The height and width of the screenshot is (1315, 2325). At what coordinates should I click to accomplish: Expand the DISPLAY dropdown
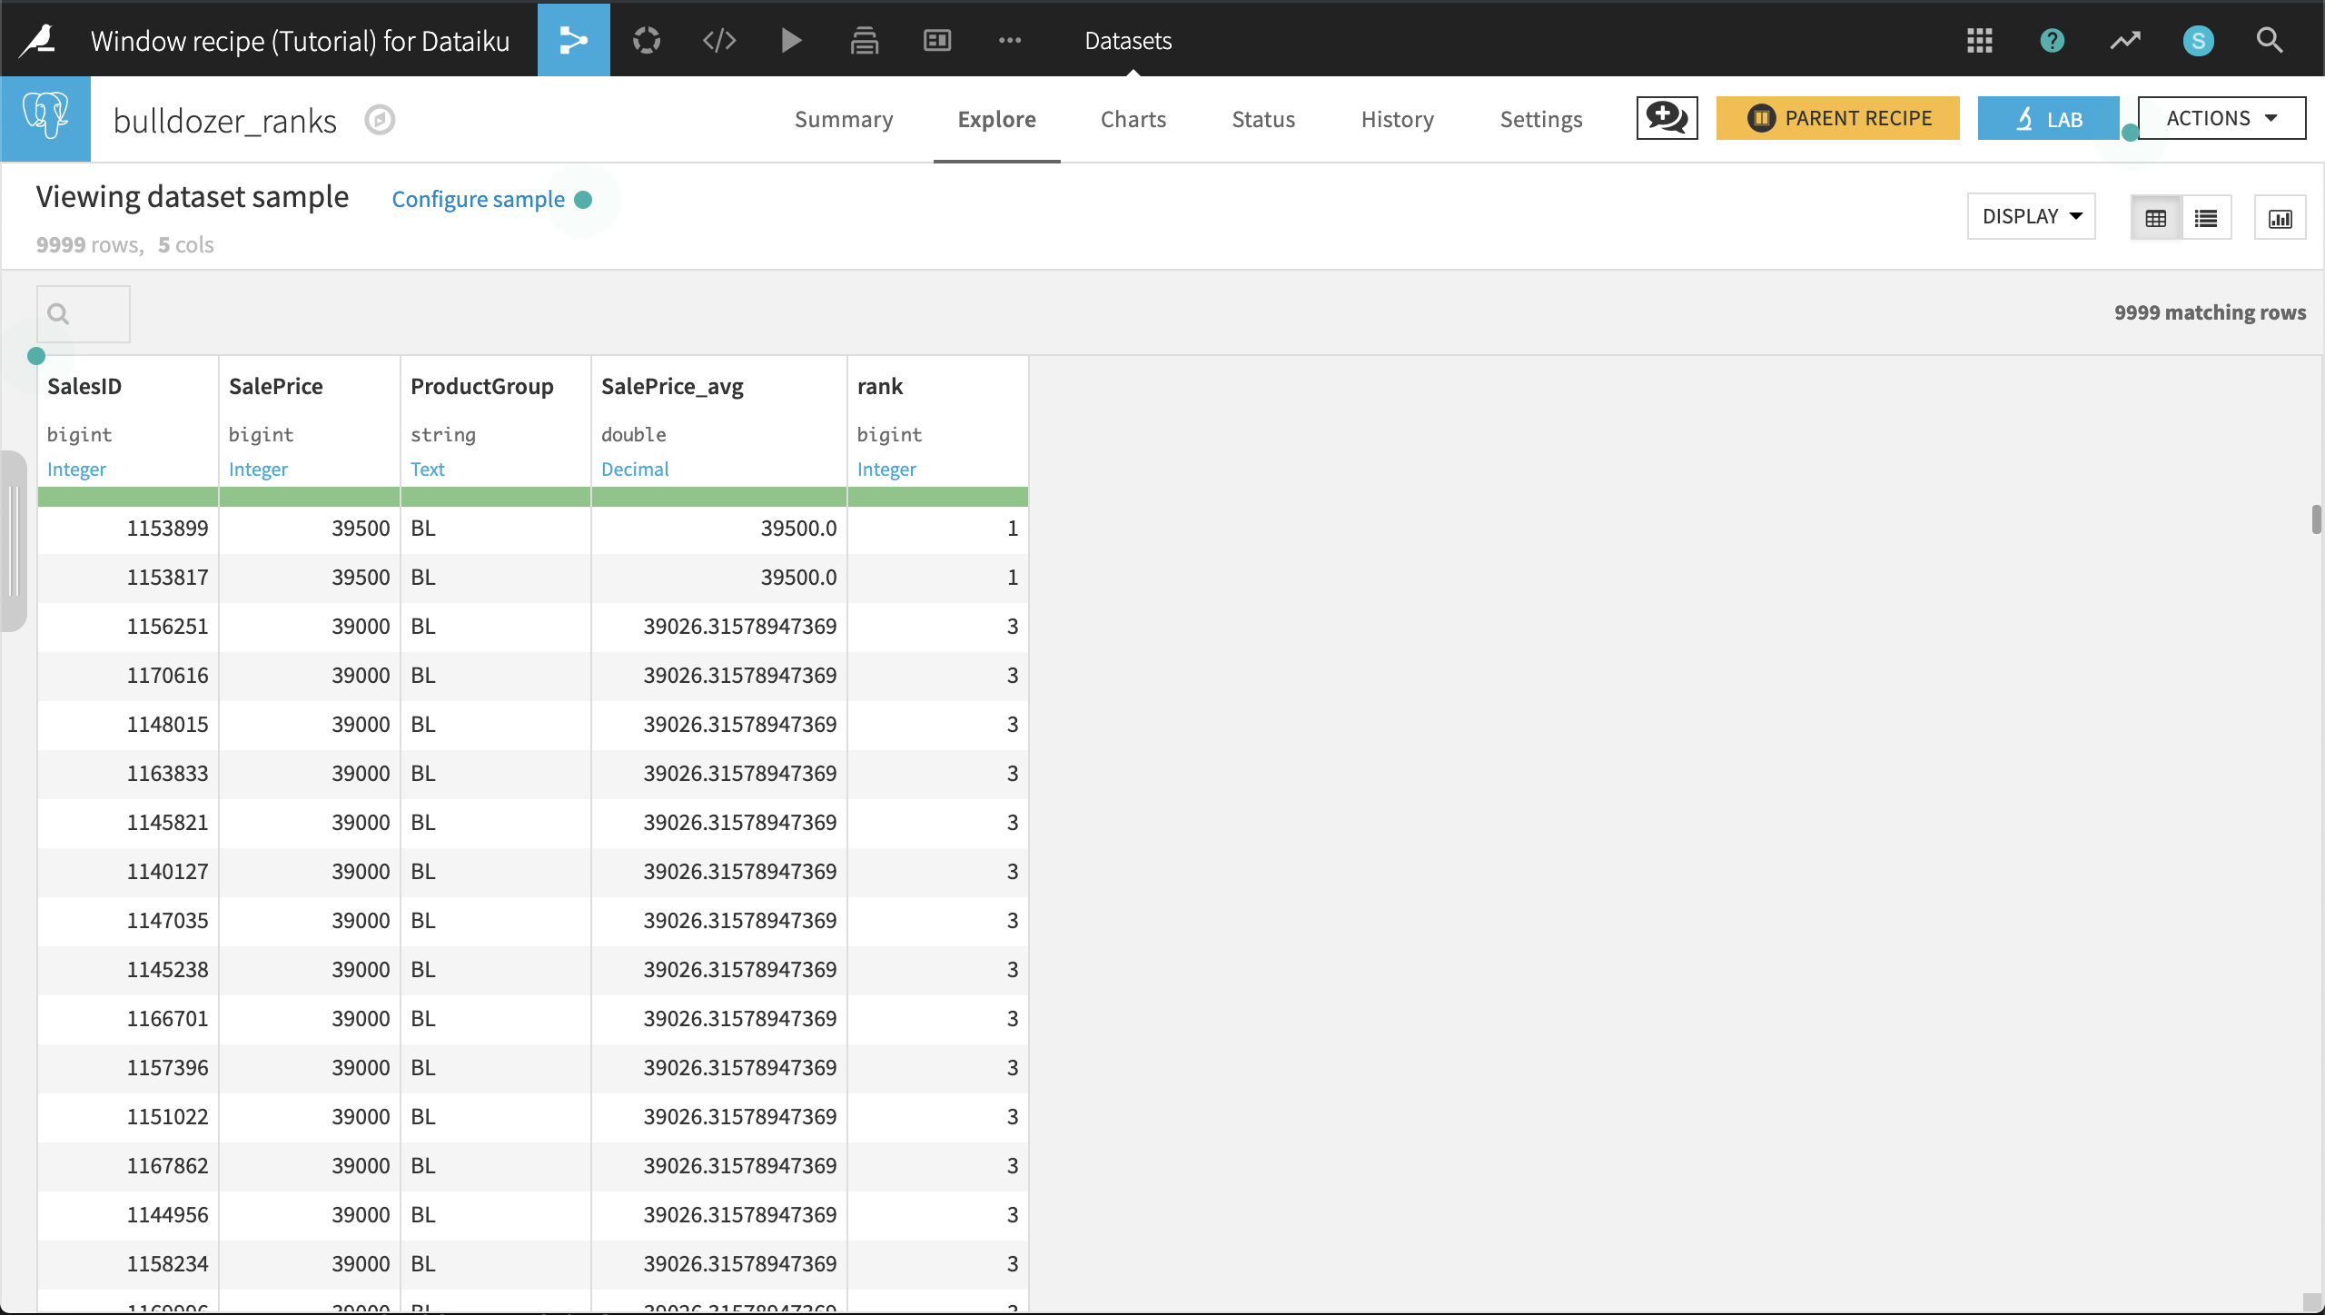(2031, 216)
